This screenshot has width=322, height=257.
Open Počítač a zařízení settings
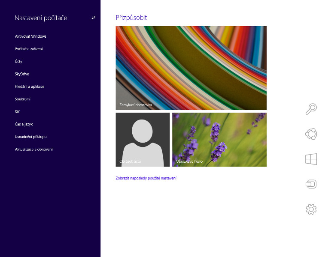click(x=29, y=49)
